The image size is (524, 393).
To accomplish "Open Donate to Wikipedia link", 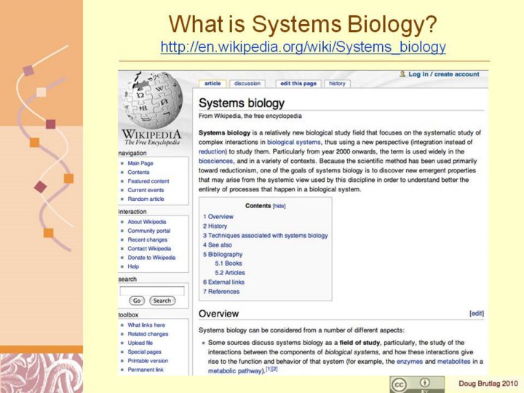I will point(151,258).
